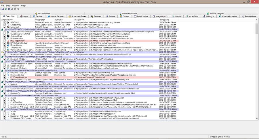The image size is (259, 139).
Task: Click the tvncontrol entry icon
Action: 8,27
